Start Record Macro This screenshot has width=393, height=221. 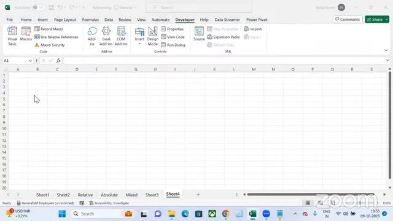click(49, 29)
